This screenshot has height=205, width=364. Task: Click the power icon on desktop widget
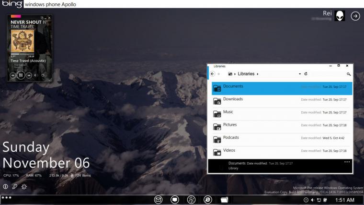click(x=5, y=186)
